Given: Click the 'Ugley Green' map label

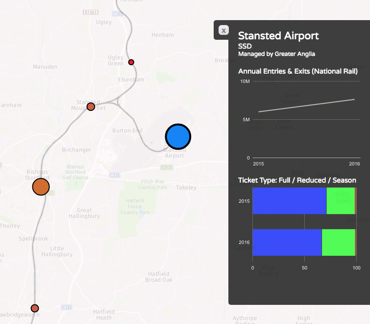Looking at the screenshot, I should (x=116, y=60).
